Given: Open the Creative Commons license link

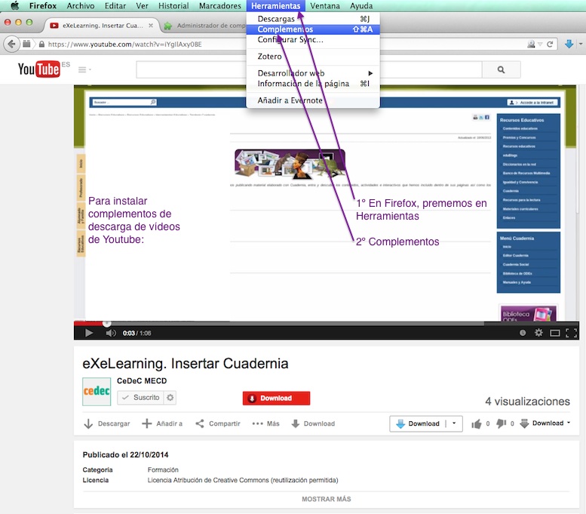Looking at the screenshot, I should [243, 480].
